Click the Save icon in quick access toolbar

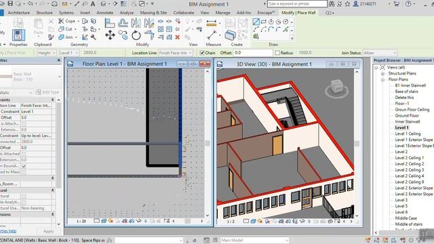[10, 3]
